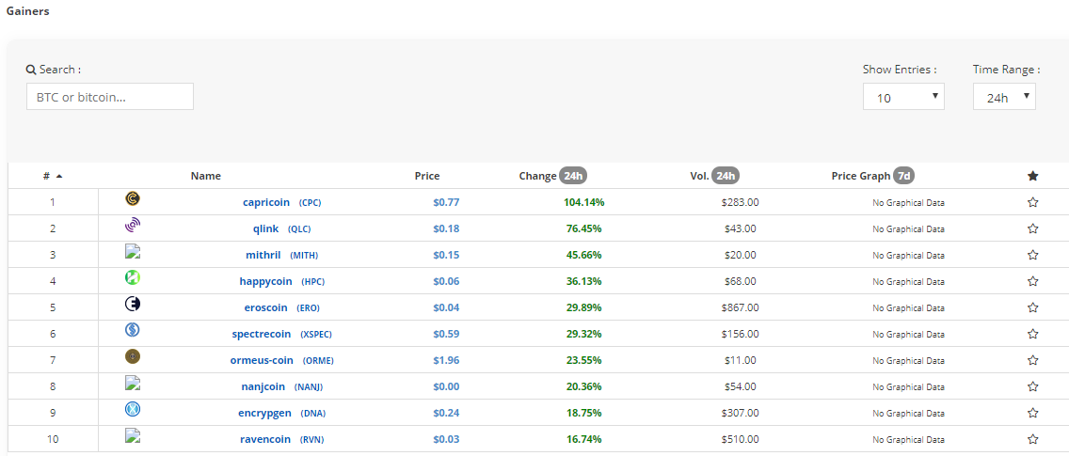This screenshot has width=1069, height=456.
Task: Toggle favorite star for nanjcoin
Action: click(x=1032, y=387)
